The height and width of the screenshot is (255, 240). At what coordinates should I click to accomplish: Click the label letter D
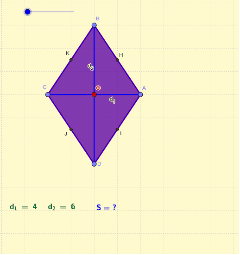(x=100, y=164)
